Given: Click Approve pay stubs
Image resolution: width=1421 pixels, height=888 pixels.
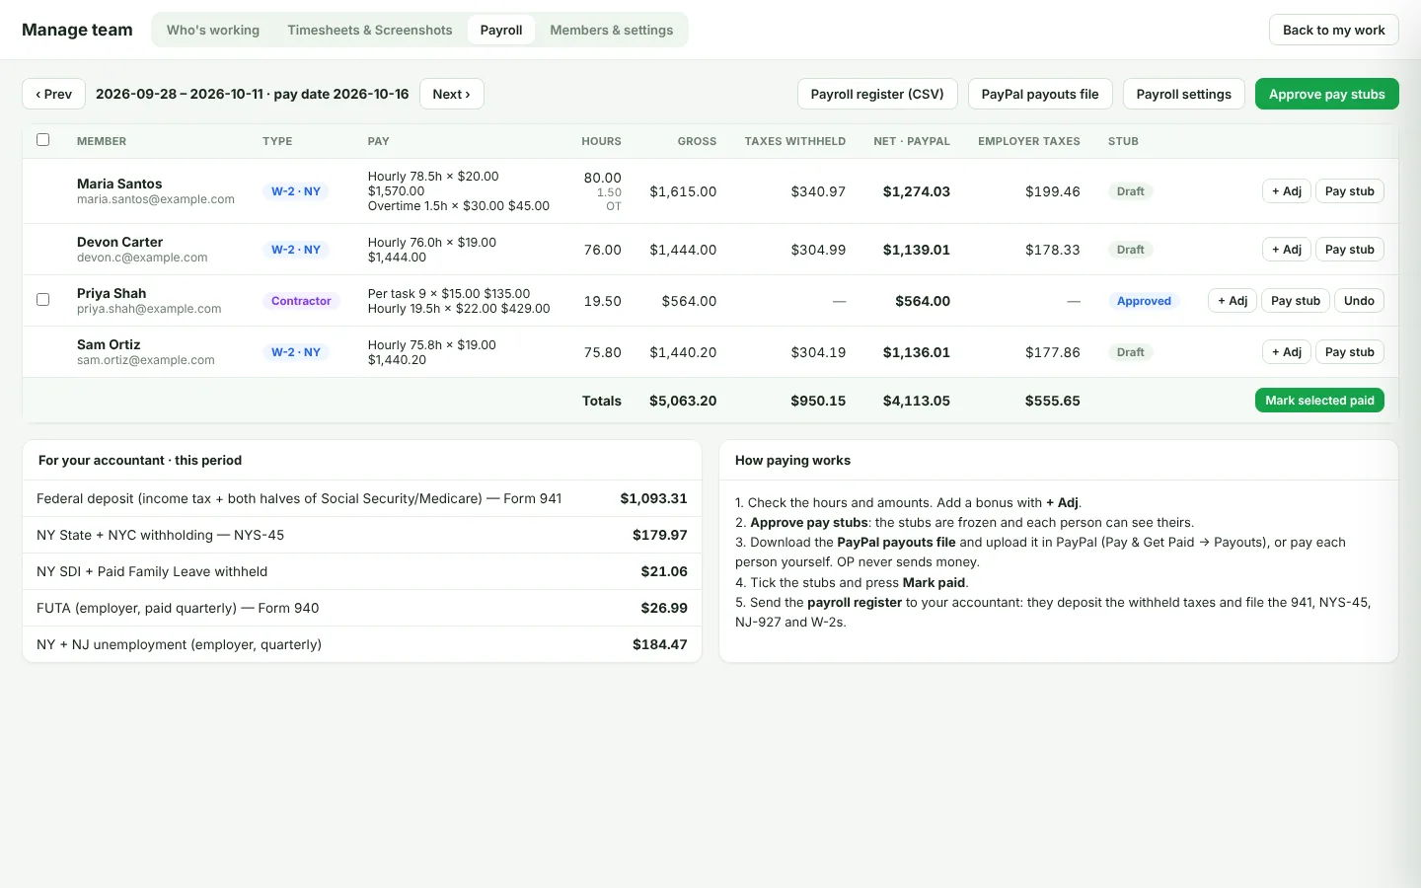Looking at the screenshot, I should coord(1327,94).
